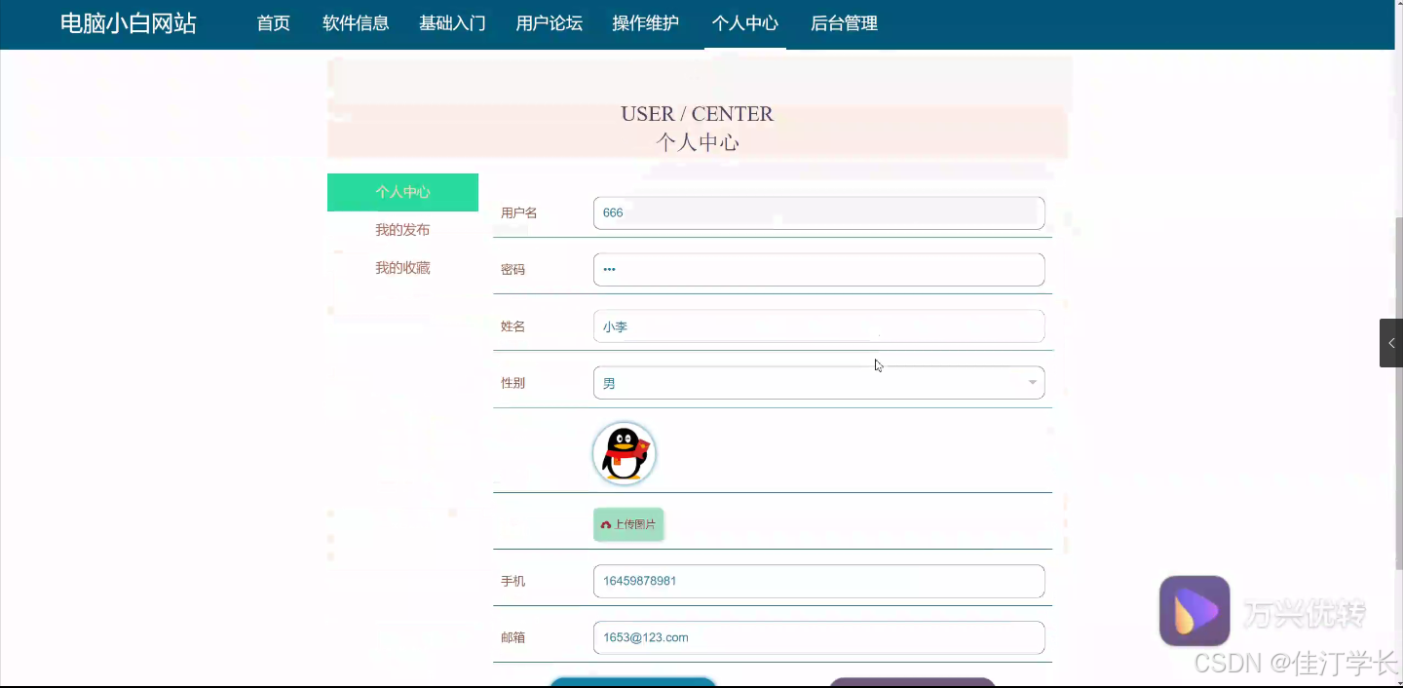
Task: Select 个人中心 in the left sidebar
Action: (x=402, y=192)
